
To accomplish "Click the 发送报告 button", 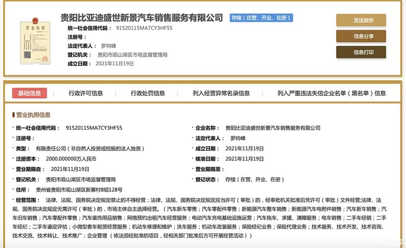I will pos(361,20).
